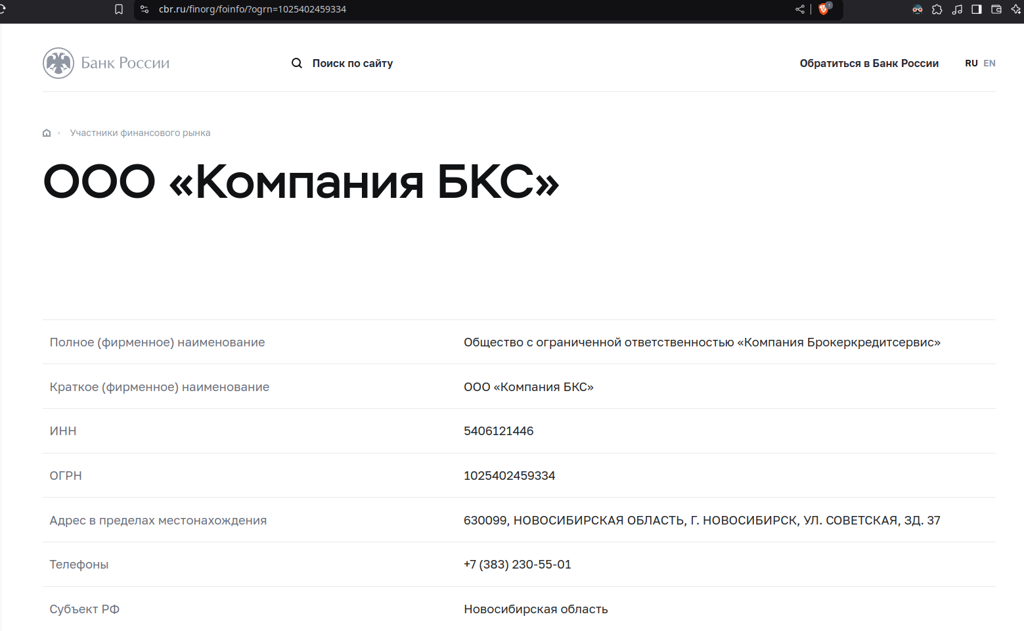
Task: Click label 'Полное (фирменное) наименование'
Action: point(157,342)
